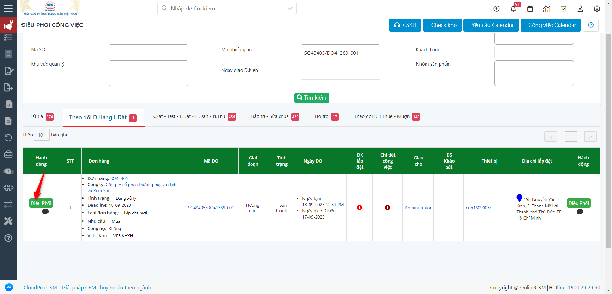Open device link crm1809003
This screenshot has height=294, width=612.
[x=478, y=208]
